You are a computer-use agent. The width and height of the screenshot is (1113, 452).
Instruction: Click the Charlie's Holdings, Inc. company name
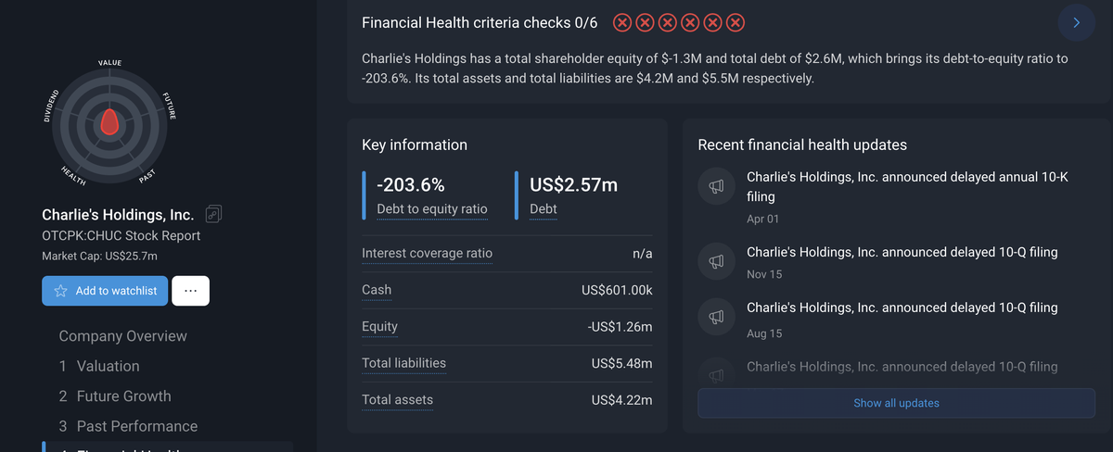118,215
